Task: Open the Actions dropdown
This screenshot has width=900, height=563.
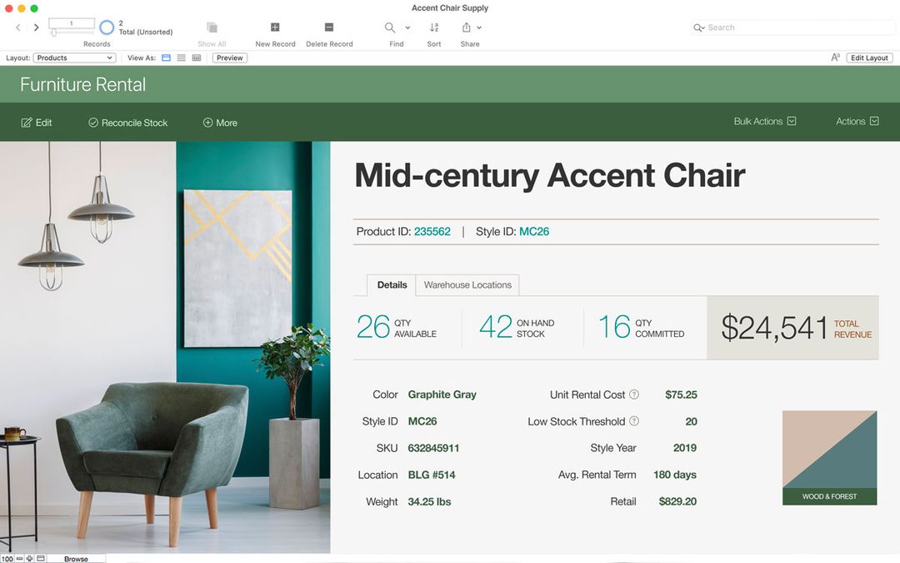Action: click(x=857, y=121)
